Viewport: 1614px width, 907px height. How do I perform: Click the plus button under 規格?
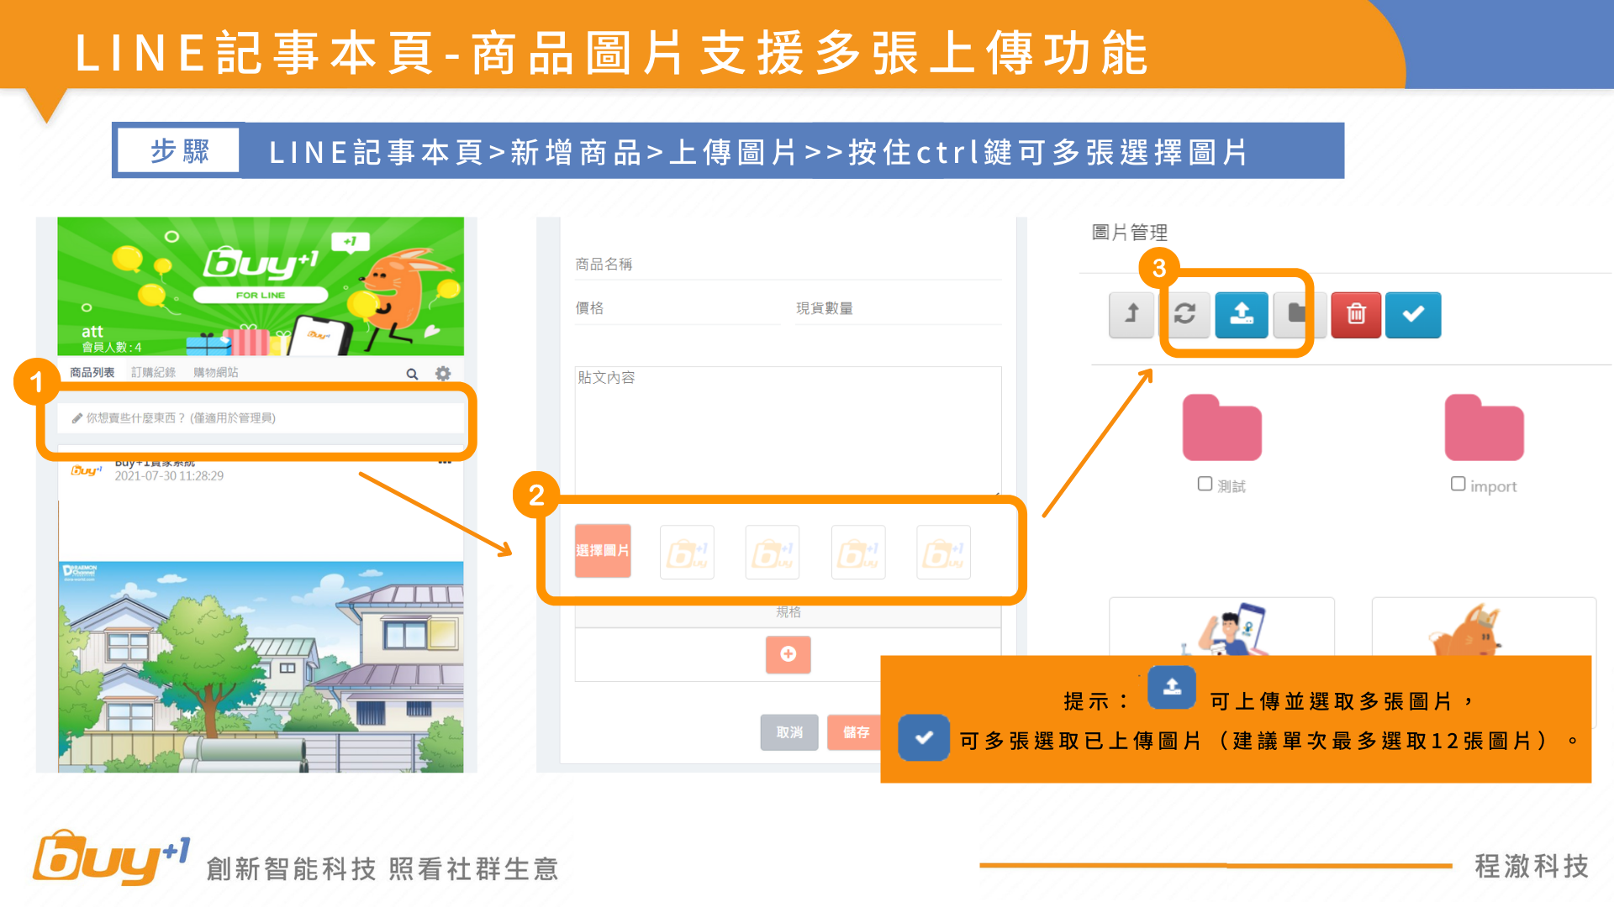pos(788,654)
